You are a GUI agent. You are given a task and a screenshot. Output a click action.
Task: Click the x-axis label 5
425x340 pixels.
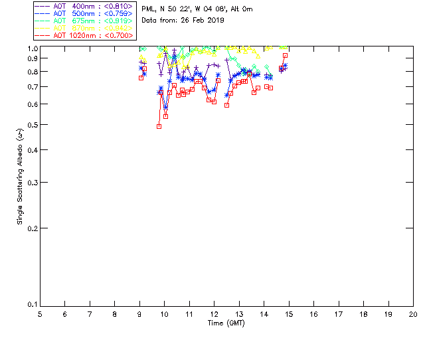pyautogui.click(x=40, y=315)
